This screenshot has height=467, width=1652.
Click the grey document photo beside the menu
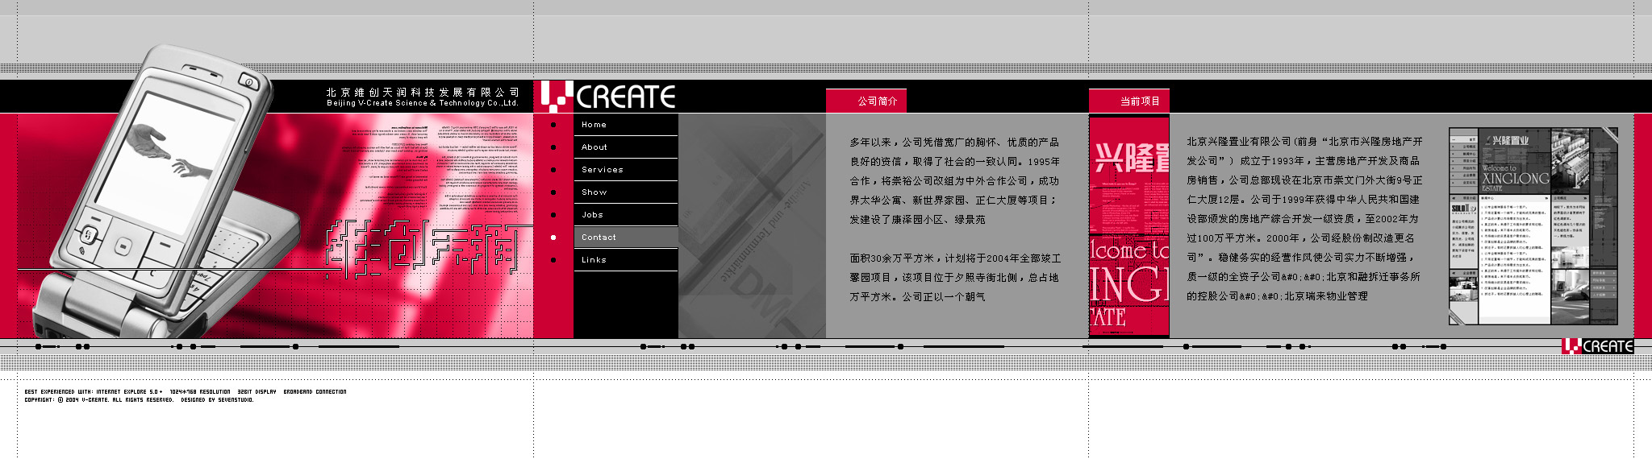click(752, 226)
